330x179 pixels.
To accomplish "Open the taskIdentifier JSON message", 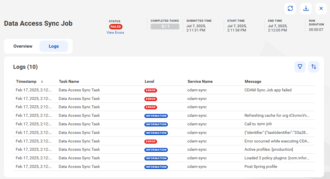I will (x=276, y=132).
